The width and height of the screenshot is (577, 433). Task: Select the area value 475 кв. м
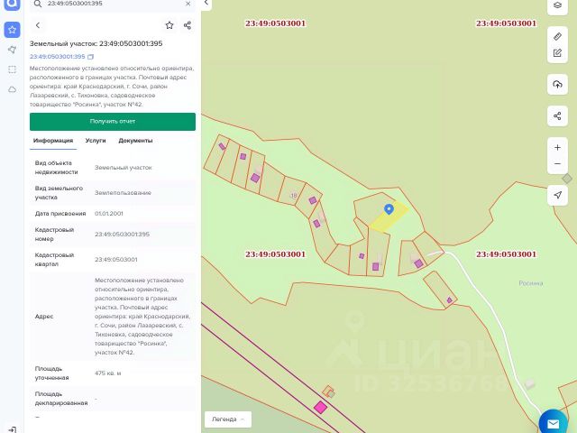tap(108, 373)
